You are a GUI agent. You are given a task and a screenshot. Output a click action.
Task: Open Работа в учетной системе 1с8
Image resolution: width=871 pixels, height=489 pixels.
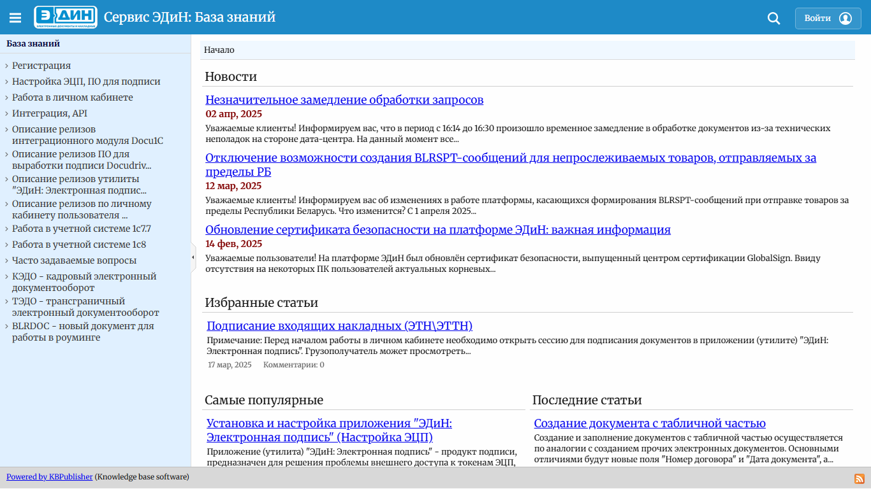click(x=79, y=244)
